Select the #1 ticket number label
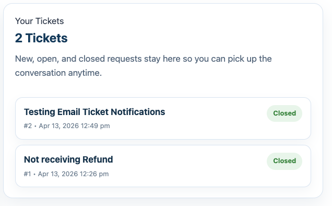The width and height of the screenshot is (332, 206). [x=27, y=174]
